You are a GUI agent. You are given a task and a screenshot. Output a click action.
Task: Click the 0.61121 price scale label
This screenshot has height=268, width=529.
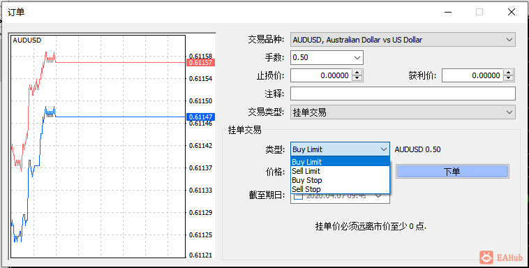201,255
